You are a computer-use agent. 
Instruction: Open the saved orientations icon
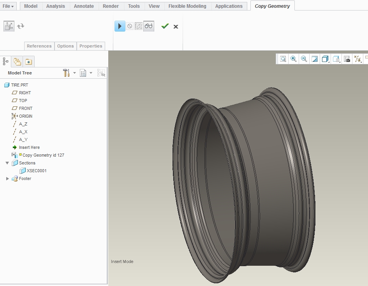point(336,59)
